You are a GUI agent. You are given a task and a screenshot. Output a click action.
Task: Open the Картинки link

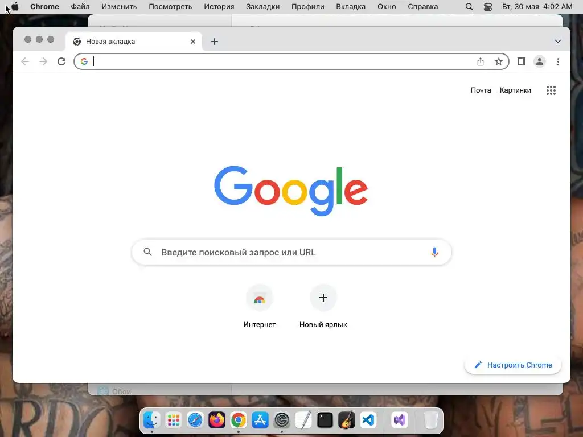[515, 90]
